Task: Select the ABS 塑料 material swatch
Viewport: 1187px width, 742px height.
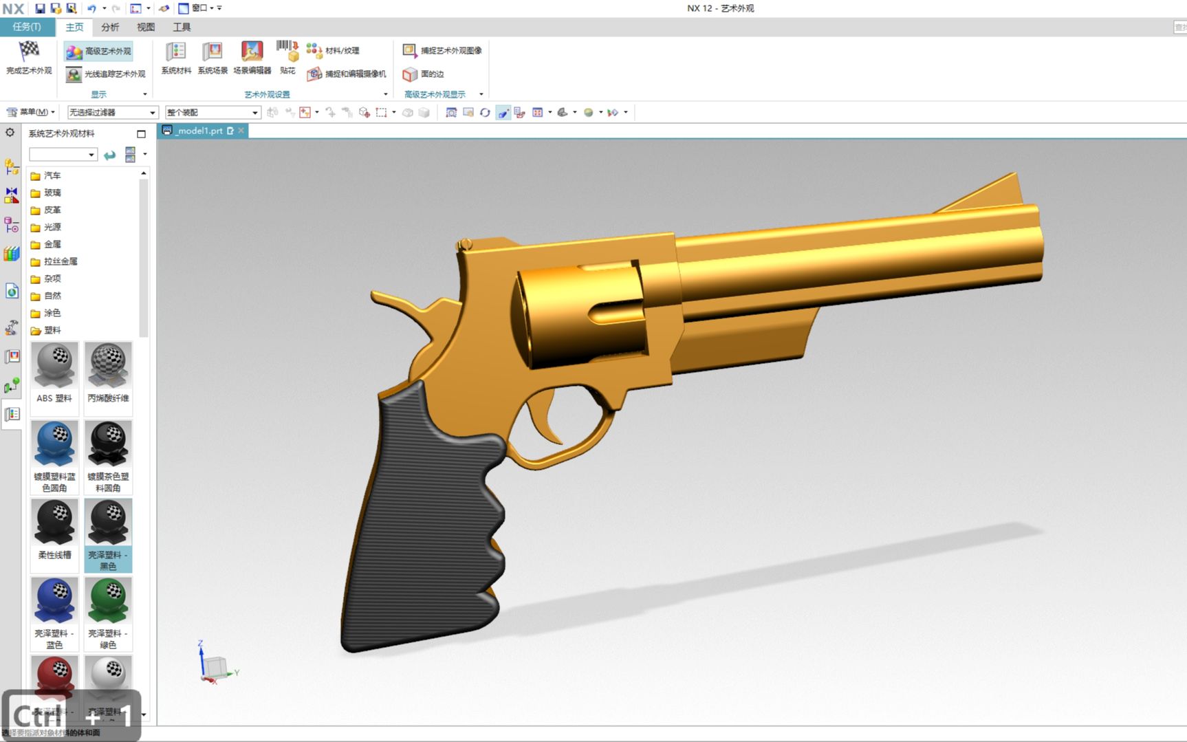Action: point(54,378)
